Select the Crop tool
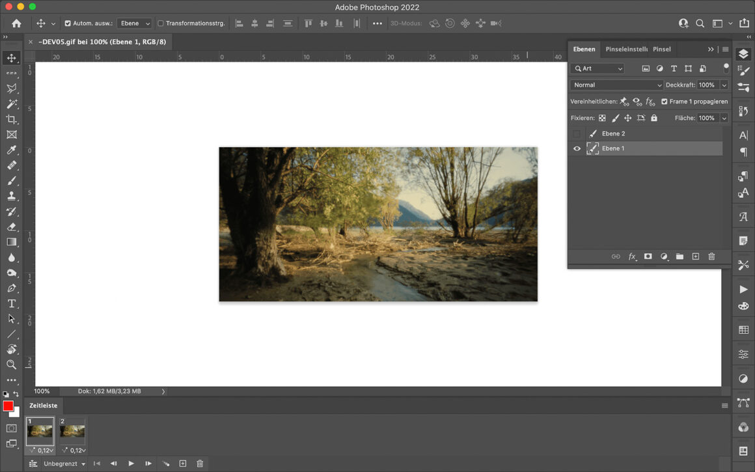This screenshot has height=472, width=755. tap(12, 119)
